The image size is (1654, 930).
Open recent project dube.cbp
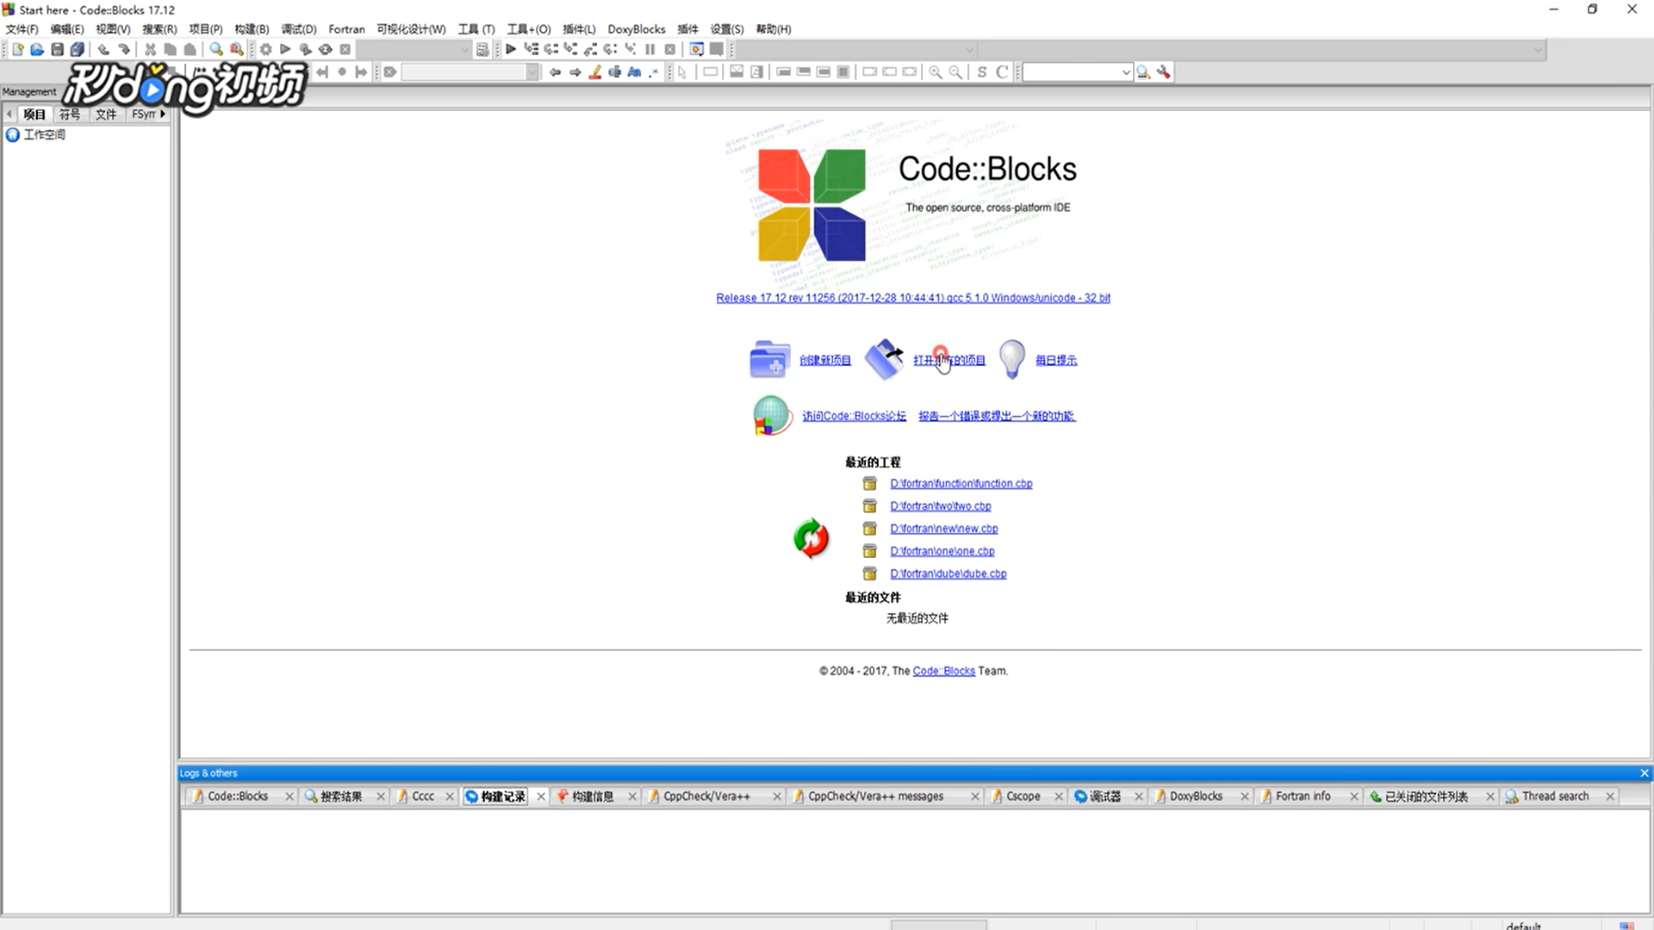coord(948,573)
